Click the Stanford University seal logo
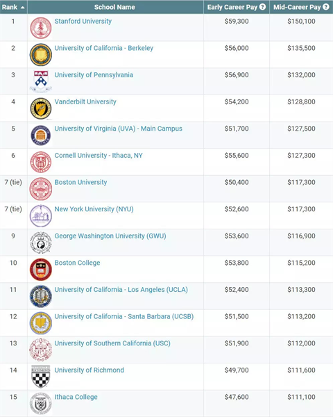The image size is (333, 417). pyautogui.click(x=41, y=28)
